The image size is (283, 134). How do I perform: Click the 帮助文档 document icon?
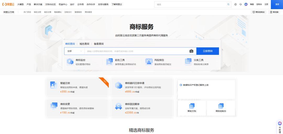[192, 106]
